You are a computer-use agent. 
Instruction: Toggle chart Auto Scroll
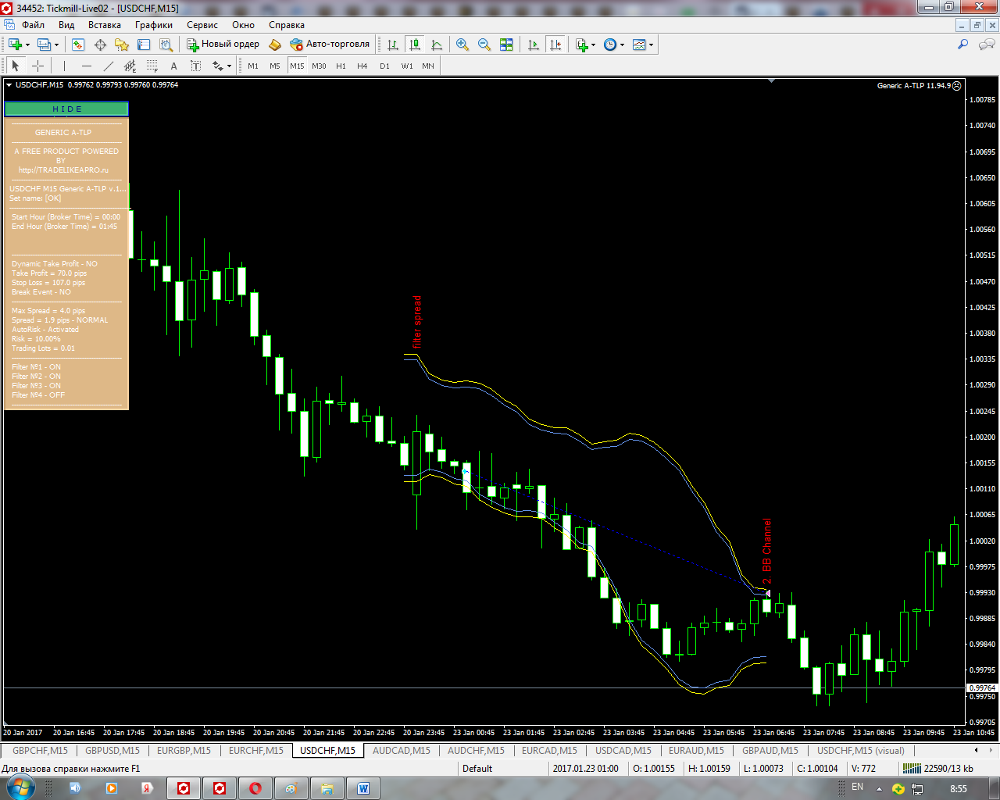tap(534, 45)
